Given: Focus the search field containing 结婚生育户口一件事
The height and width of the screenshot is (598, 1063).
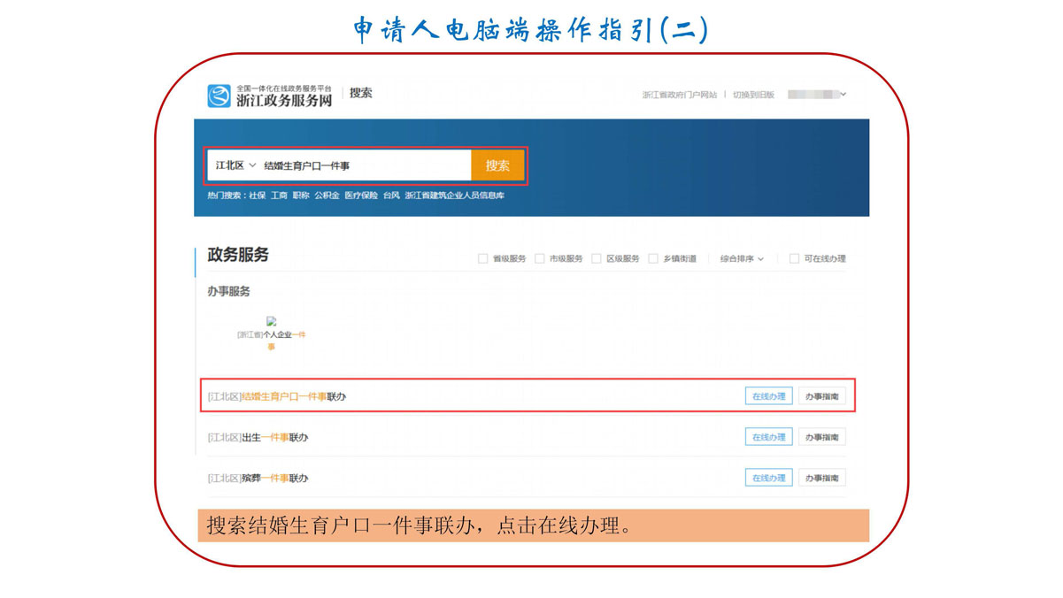Looking at the screenshot, I should 363,165.
